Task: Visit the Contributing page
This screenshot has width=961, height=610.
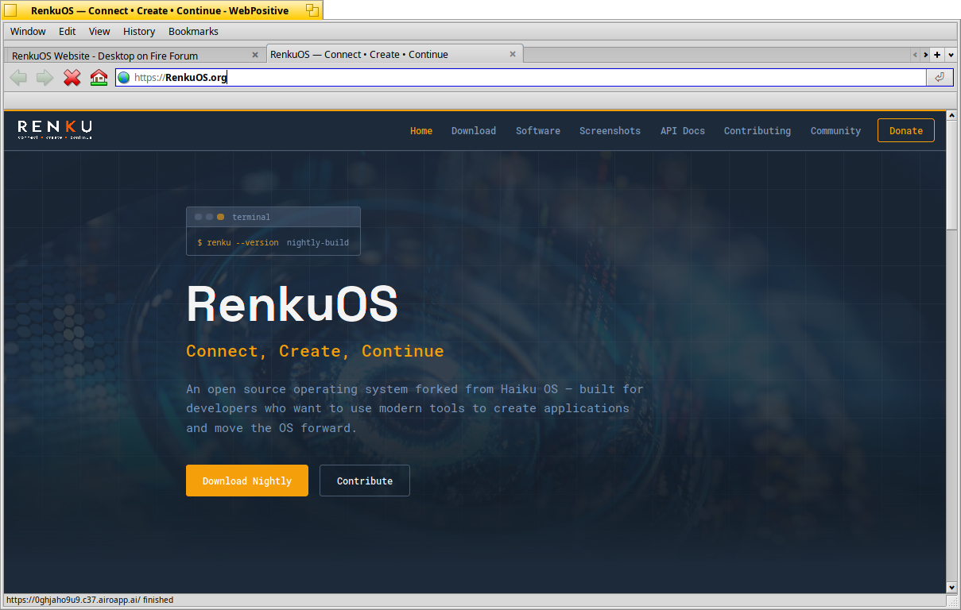Action: point(758,131)
